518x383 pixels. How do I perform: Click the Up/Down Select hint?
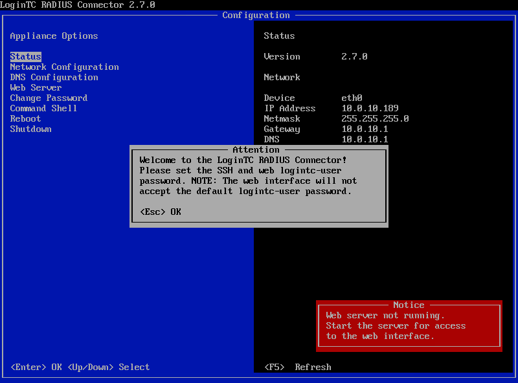pos(109,367)
